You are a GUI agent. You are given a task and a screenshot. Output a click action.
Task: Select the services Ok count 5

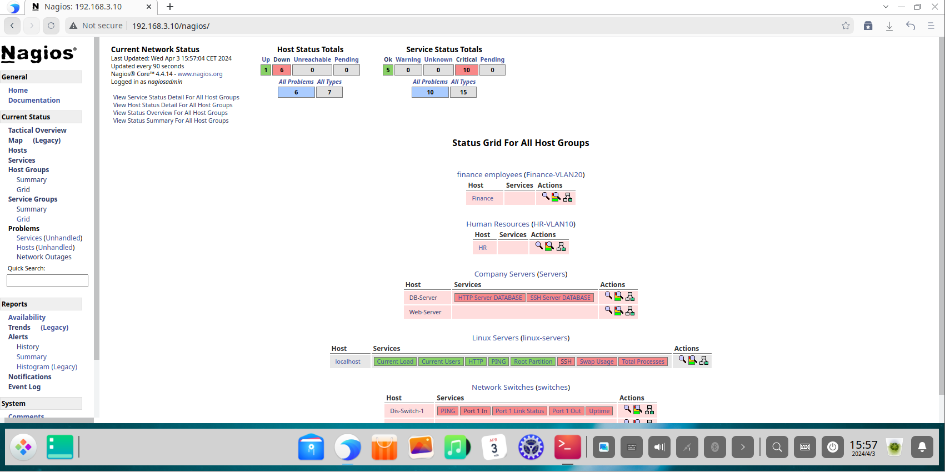388,70
